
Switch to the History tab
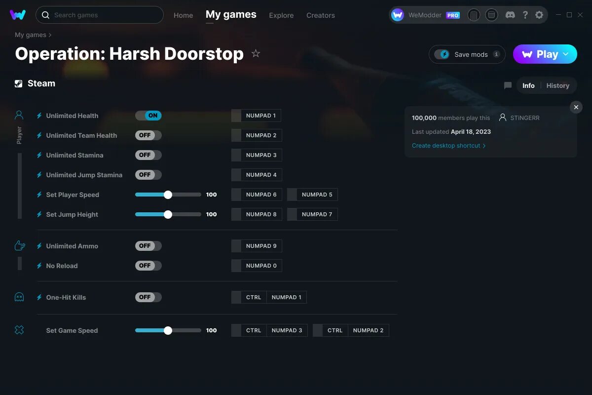point(557,85)
